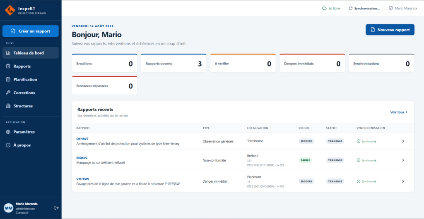The height and width of the screenshot is (219, 424).
Task: Open the À propos sidebar item
Action: click(31, 145)
